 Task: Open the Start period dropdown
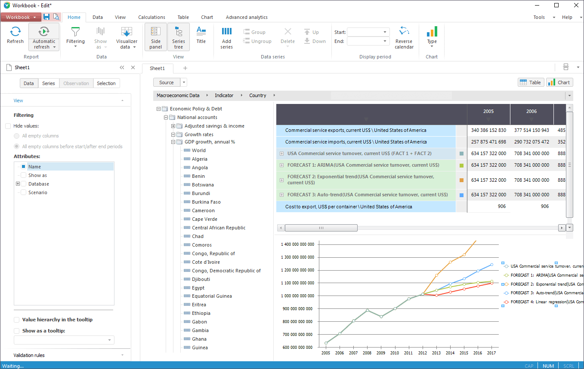click(x=385, y=32)
